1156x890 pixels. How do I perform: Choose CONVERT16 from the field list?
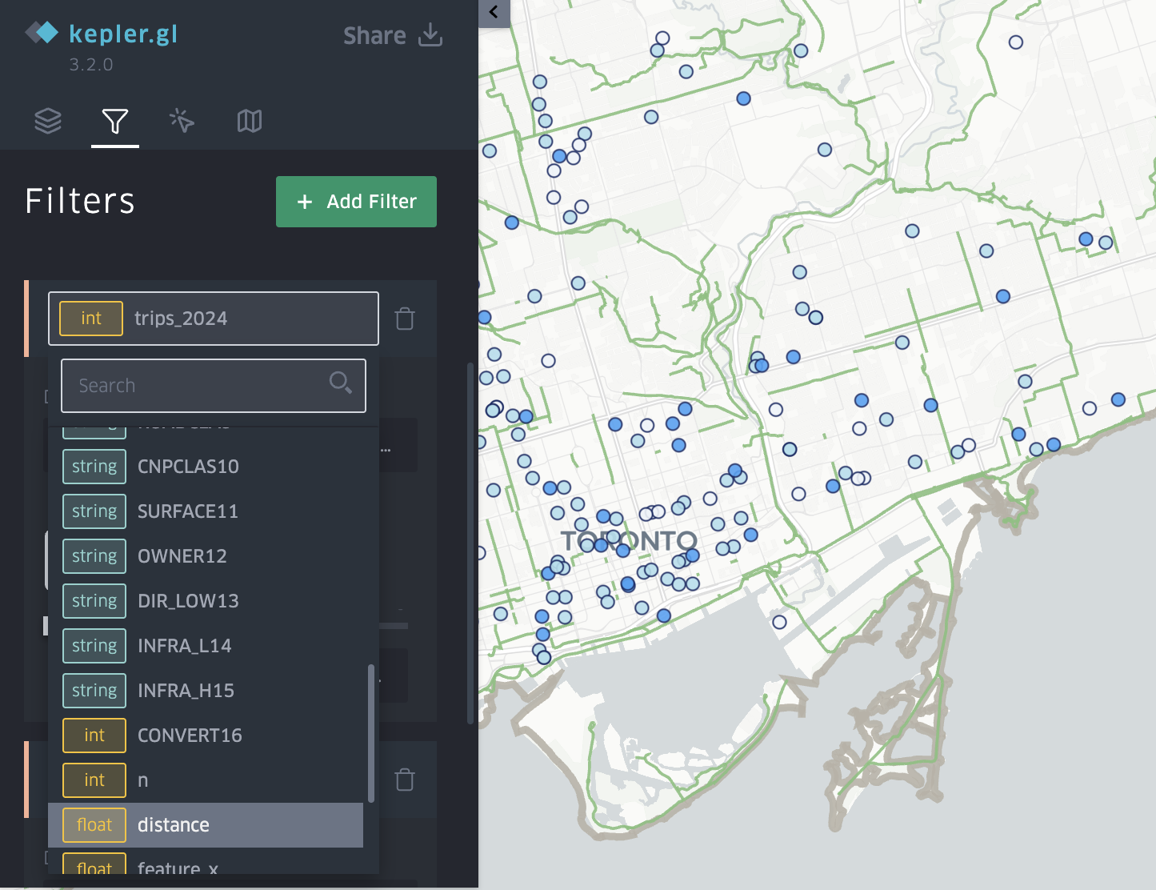pos(190,736)
